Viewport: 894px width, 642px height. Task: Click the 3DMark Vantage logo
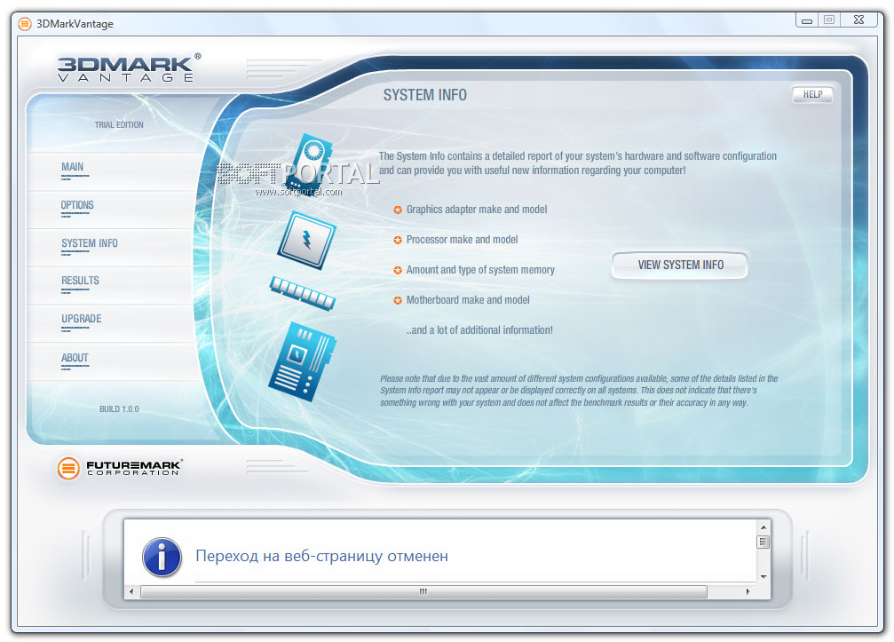[129, 68]
